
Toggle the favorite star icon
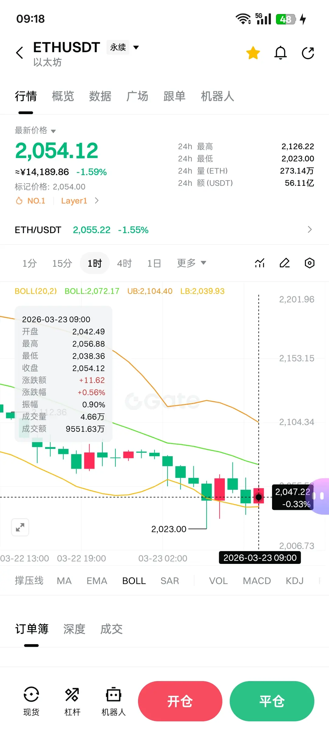[x=253, y=53]
